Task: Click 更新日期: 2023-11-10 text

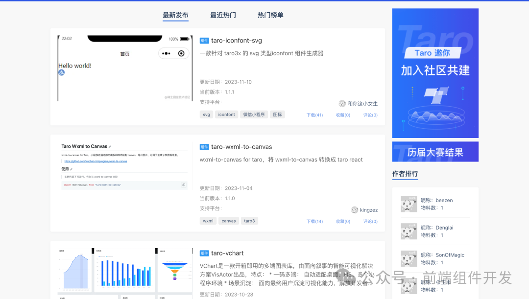Action: click(226, 82)
